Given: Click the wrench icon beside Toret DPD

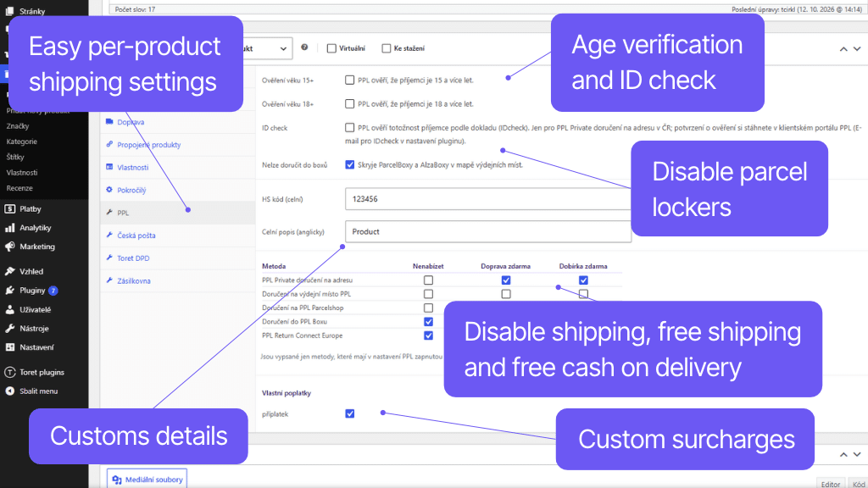Looking at the screenshot, I should click(109, 258).
